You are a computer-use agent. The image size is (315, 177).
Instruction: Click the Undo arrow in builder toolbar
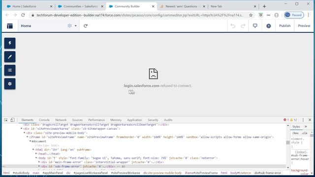coord(233,26)
